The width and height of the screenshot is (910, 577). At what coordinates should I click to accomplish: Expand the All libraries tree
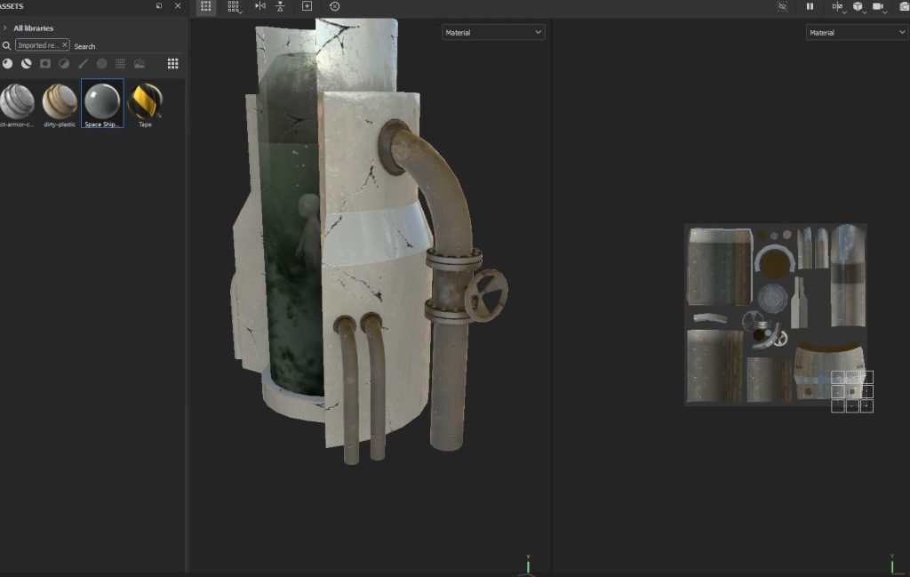(5, 28)
